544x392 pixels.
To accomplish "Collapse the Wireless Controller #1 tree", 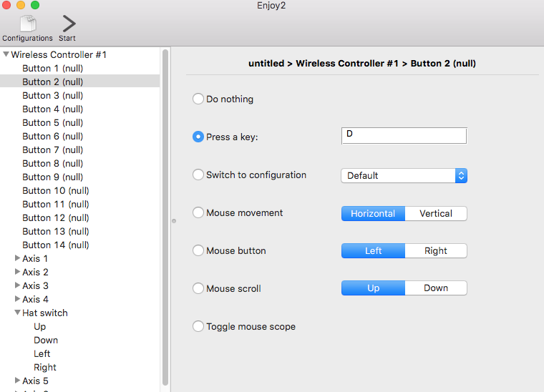I will coord(6,54).
